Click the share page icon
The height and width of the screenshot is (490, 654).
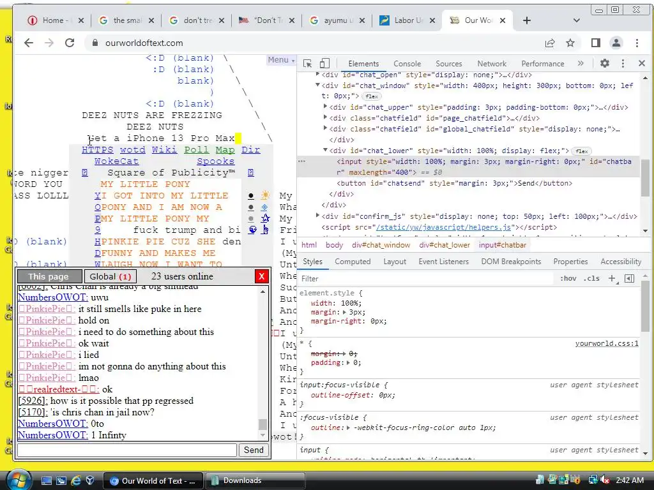[x=550, y=43]
